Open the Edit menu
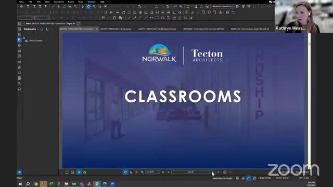 [x=39, y=2]
